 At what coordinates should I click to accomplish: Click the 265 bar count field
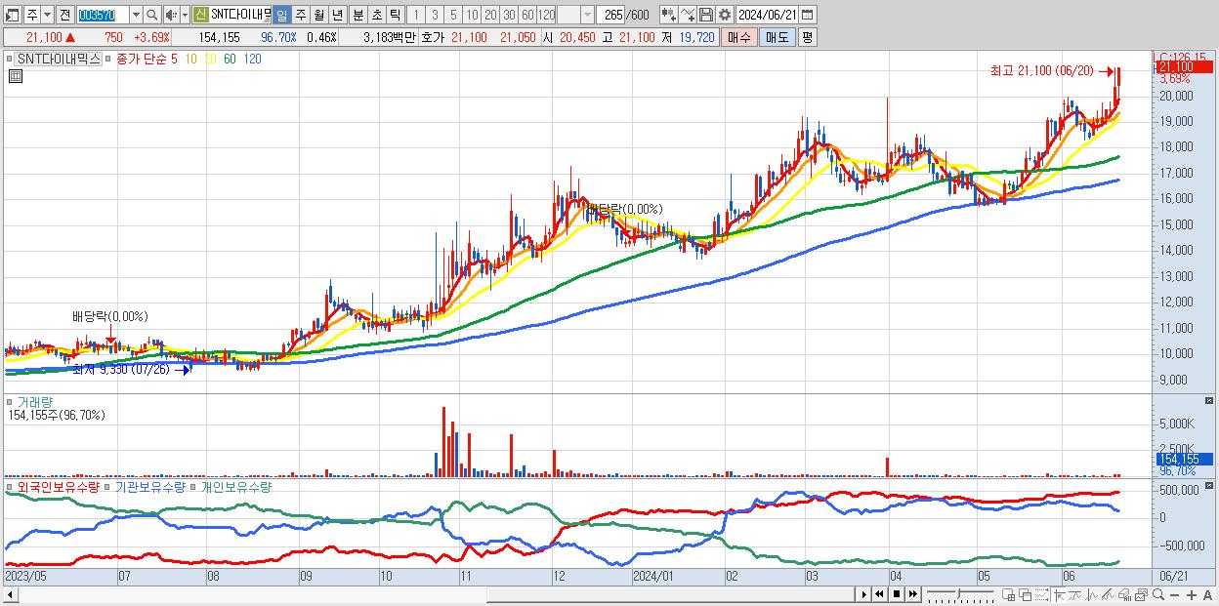coord(610,15)
